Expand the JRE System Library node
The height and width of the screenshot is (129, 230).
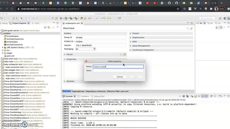pyautogui.click(x=3, y=47)
